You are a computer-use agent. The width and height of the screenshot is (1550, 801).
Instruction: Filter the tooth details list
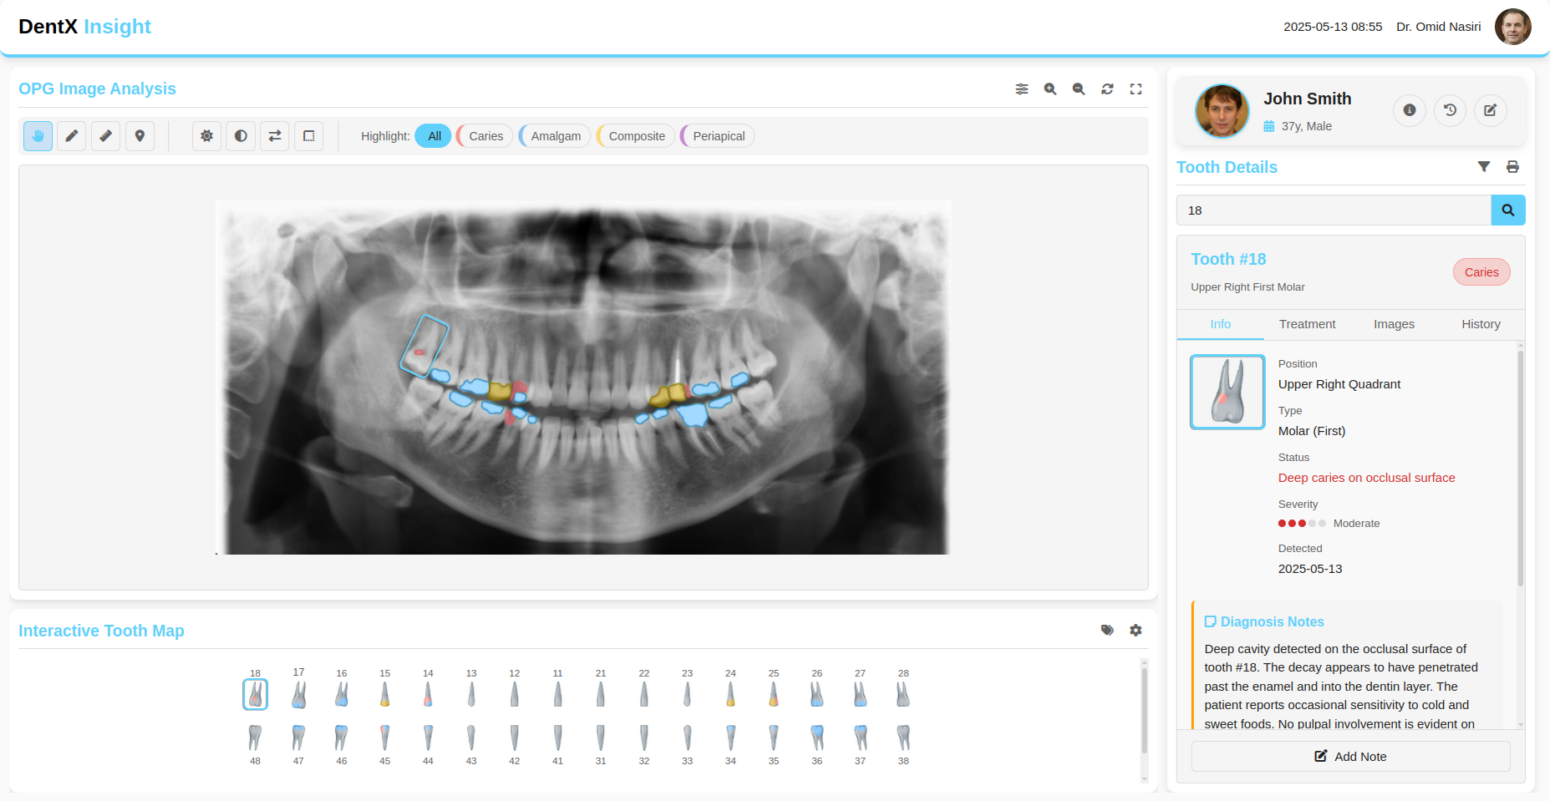pos(1484,167)
